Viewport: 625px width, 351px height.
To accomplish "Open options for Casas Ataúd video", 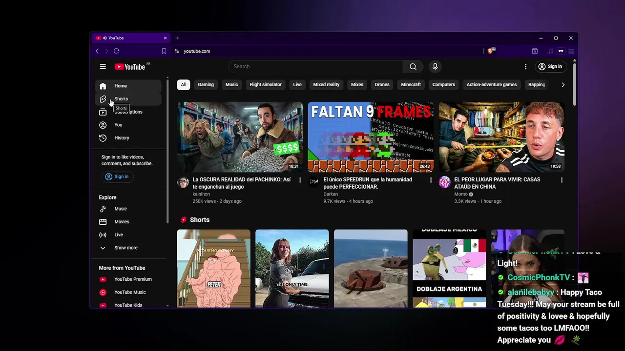I will click(562, 180).
